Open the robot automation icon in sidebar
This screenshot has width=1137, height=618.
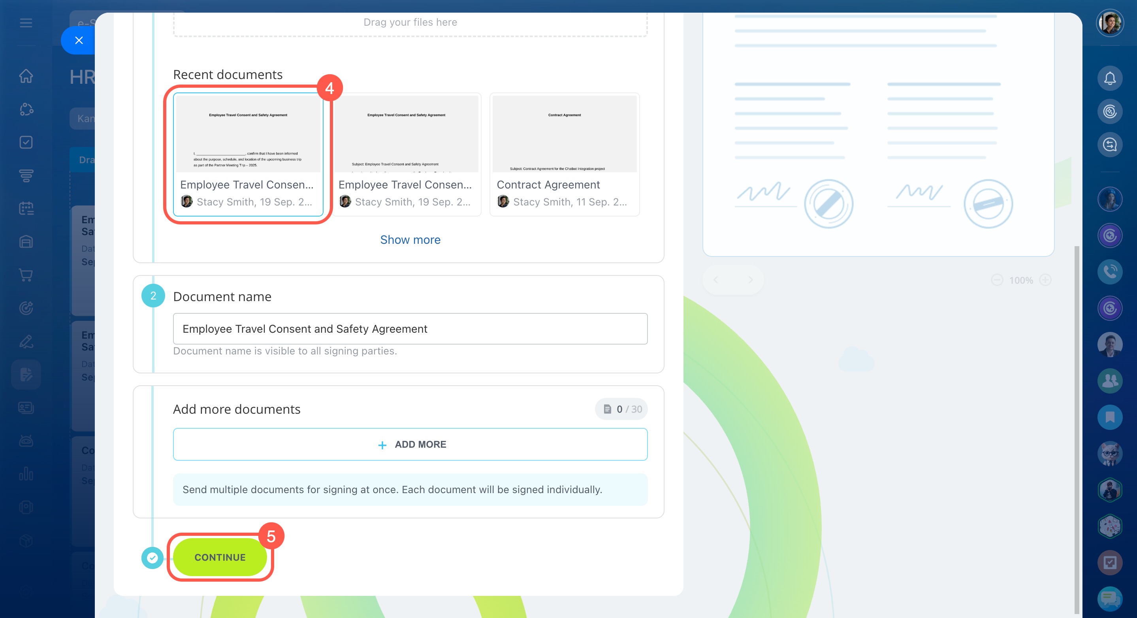(26, 441)
